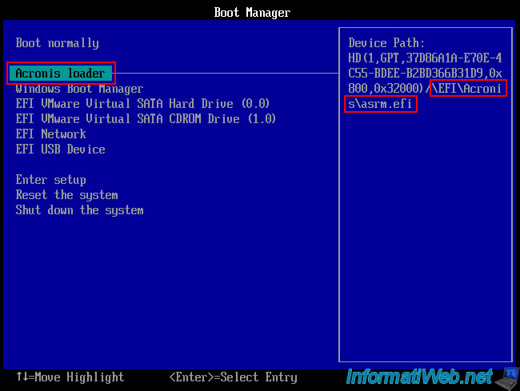
Task: Click the Move Highlight key hint
Action: (x=70, y=377)
